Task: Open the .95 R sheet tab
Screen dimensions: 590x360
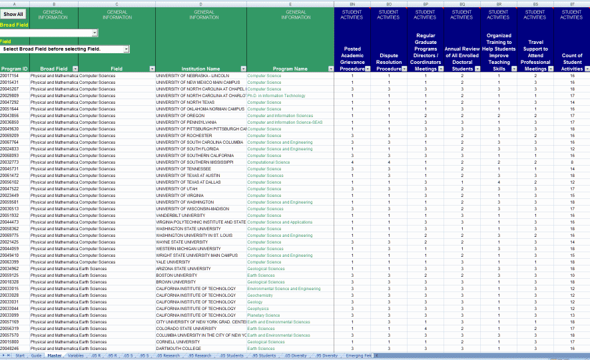Action: (113, 355)
